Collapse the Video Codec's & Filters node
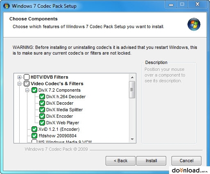The width and height of the screenshot is (210, 174). click(19, 84)
